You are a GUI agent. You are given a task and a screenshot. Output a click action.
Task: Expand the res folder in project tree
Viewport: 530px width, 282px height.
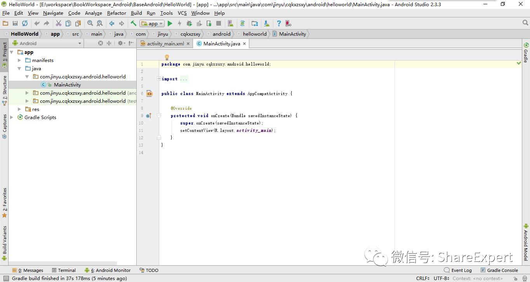[19, 109]
